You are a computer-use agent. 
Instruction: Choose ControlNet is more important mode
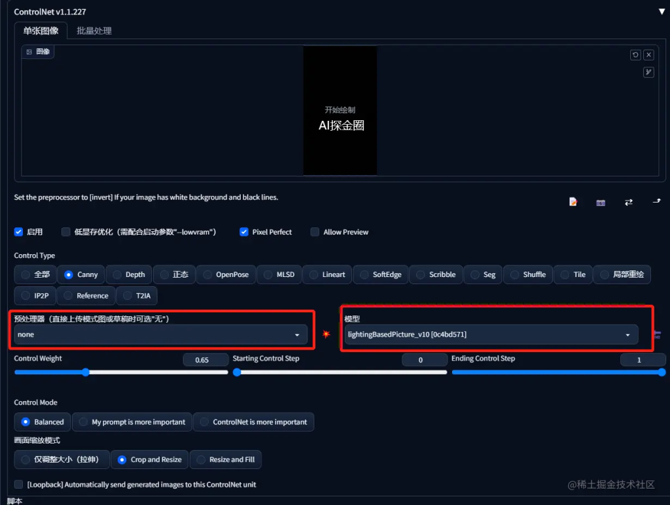click(253, 422)
